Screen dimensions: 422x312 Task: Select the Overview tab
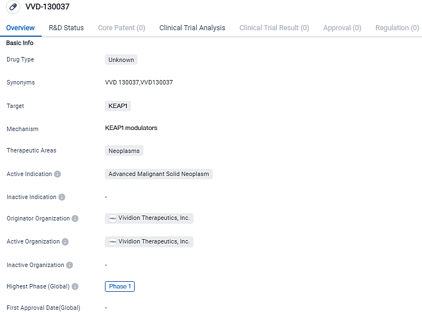click(20, 28)
